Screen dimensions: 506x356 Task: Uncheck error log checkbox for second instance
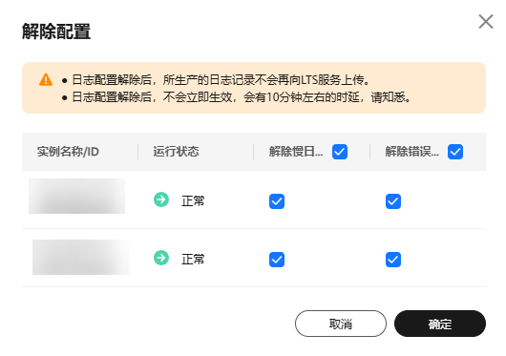[x=393, y=260]
